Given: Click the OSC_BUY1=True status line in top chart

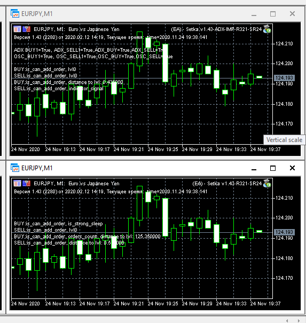Looking at the screenshot, I should [93, 57].
